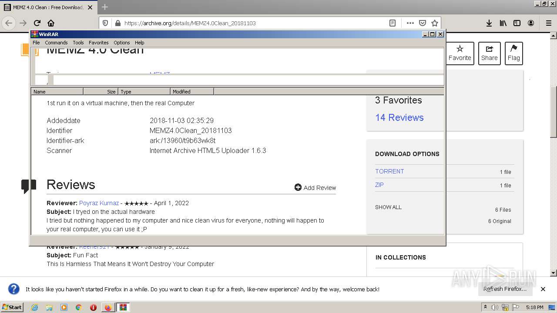Click the Flag button
Viewport: 557px width, 313px height.
514,53
